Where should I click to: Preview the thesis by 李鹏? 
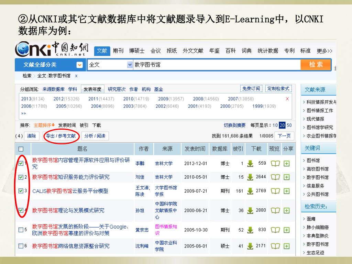(x=275, y=163)
